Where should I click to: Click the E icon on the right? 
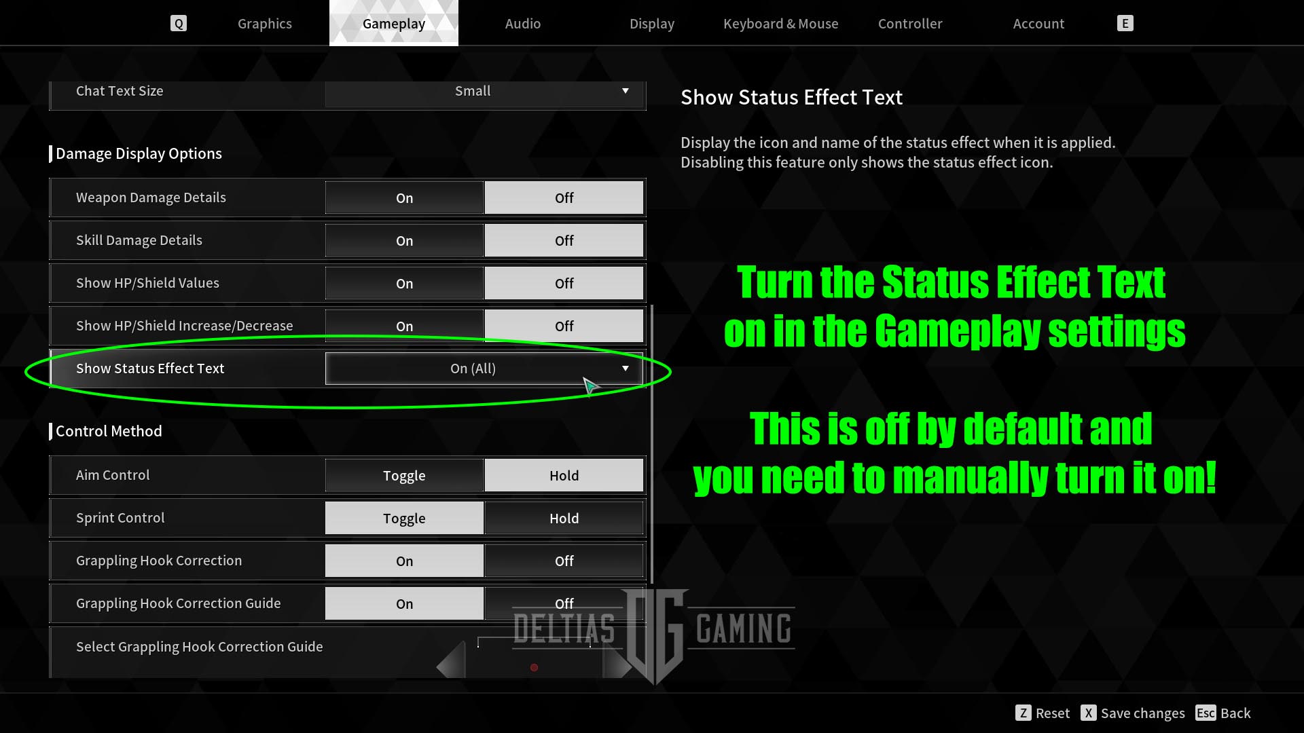[x=1126, y=22]
